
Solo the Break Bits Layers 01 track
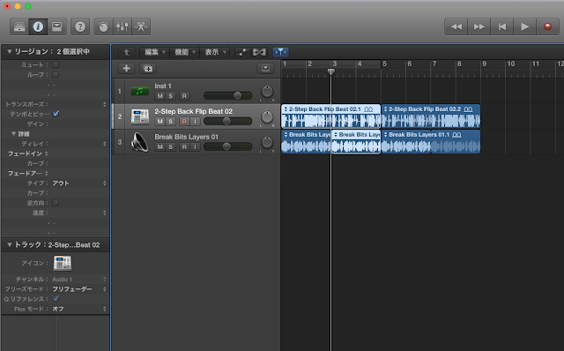170,147
